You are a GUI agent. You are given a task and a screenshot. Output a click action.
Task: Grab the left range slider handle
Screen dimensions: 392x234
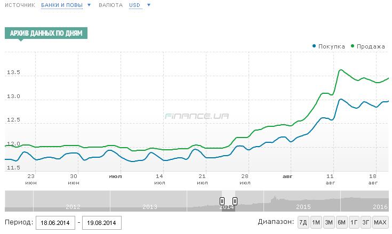tap(222, 201)
